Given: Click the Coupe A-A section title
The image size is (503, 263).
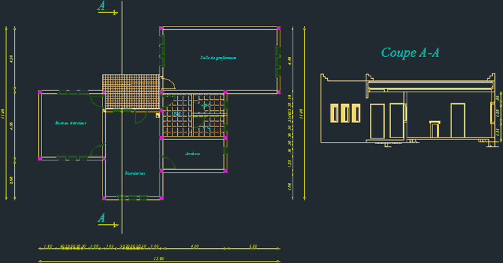Looking at the screenshot, I should 410,52.
